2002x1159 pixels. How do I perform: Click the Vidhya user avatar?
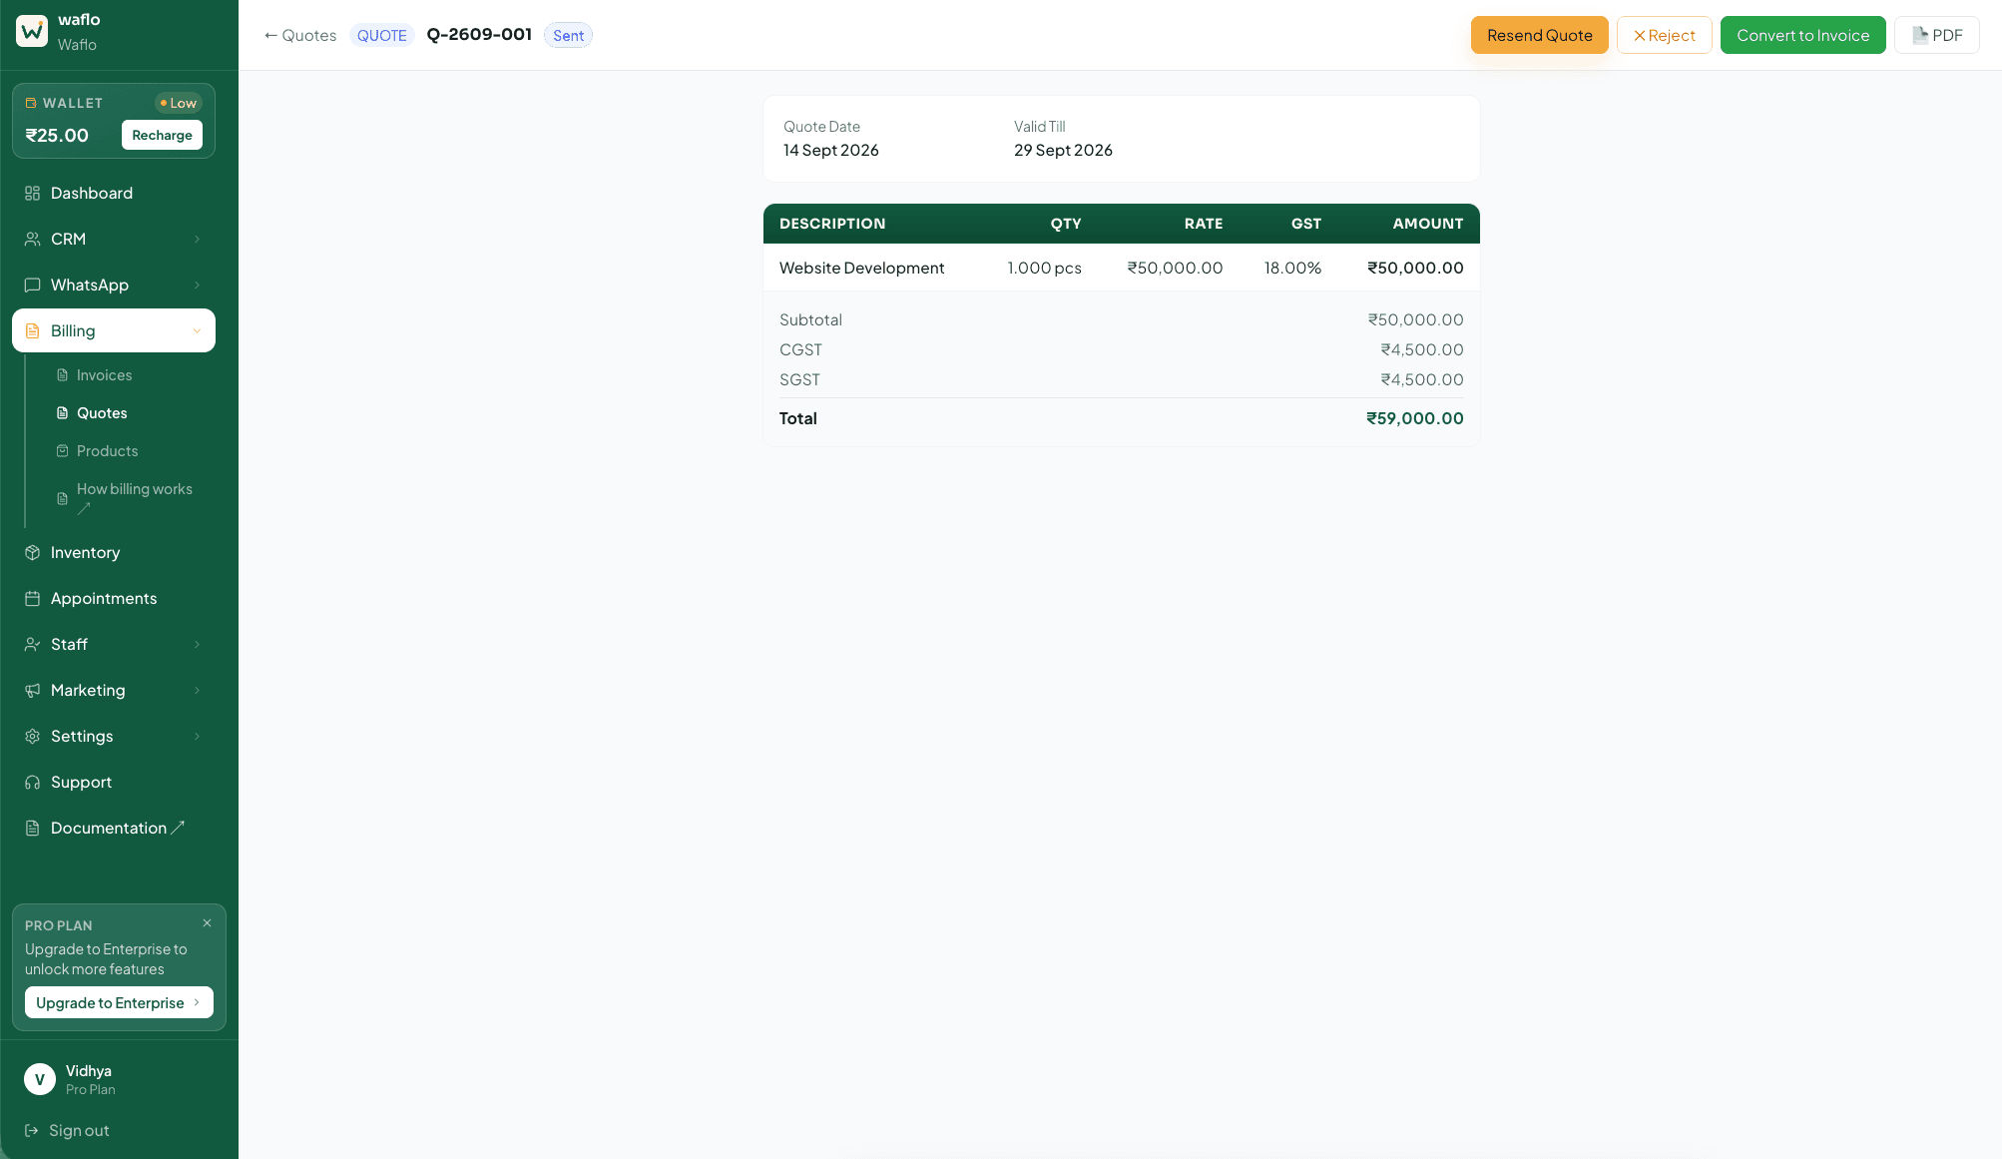coord(40,1079)
